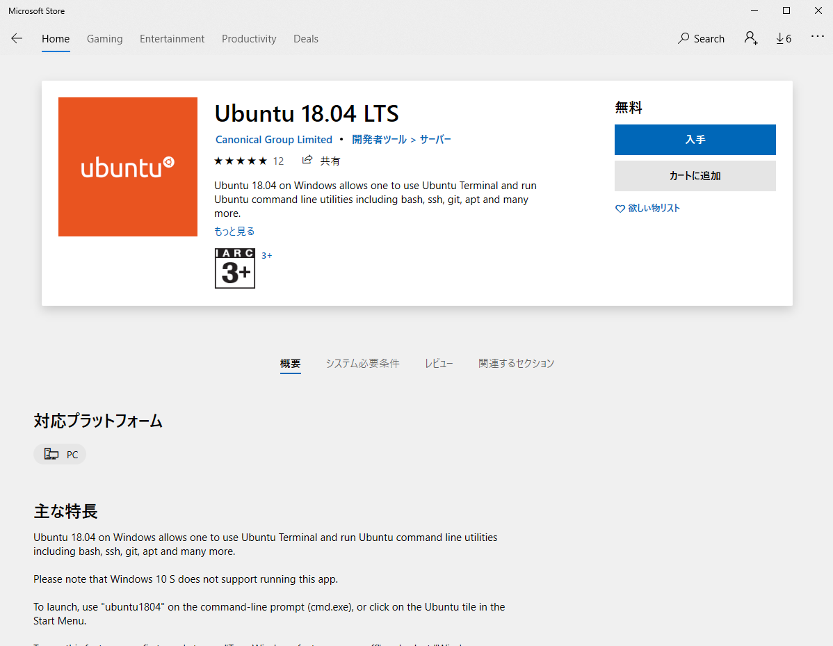Screen dimensions: 833x646
Task: Select the システム必要条件 tab
Action: (x=362, y=363)
